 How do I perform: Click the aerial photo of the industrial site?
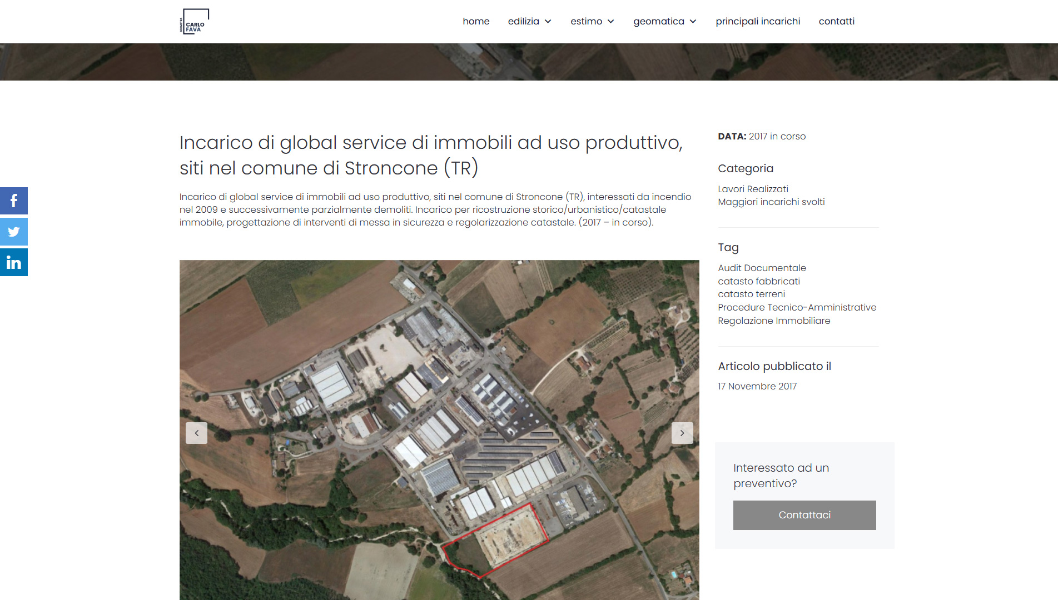[439, 361]
